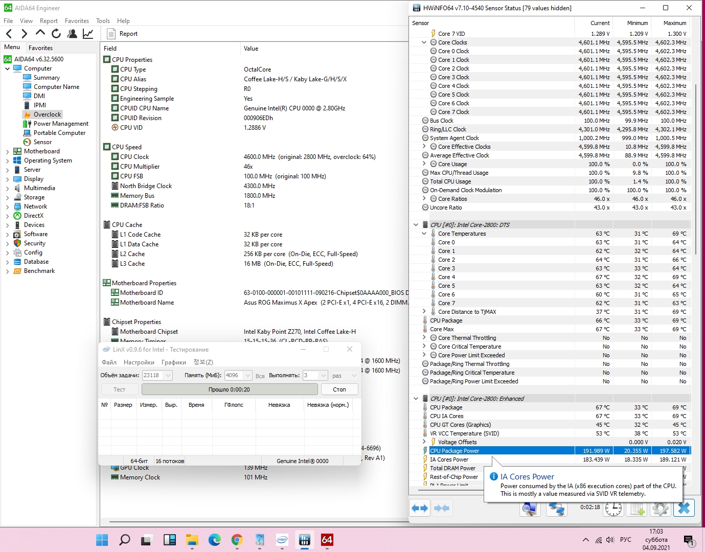Click the Report button label in AIDA64

128,34
